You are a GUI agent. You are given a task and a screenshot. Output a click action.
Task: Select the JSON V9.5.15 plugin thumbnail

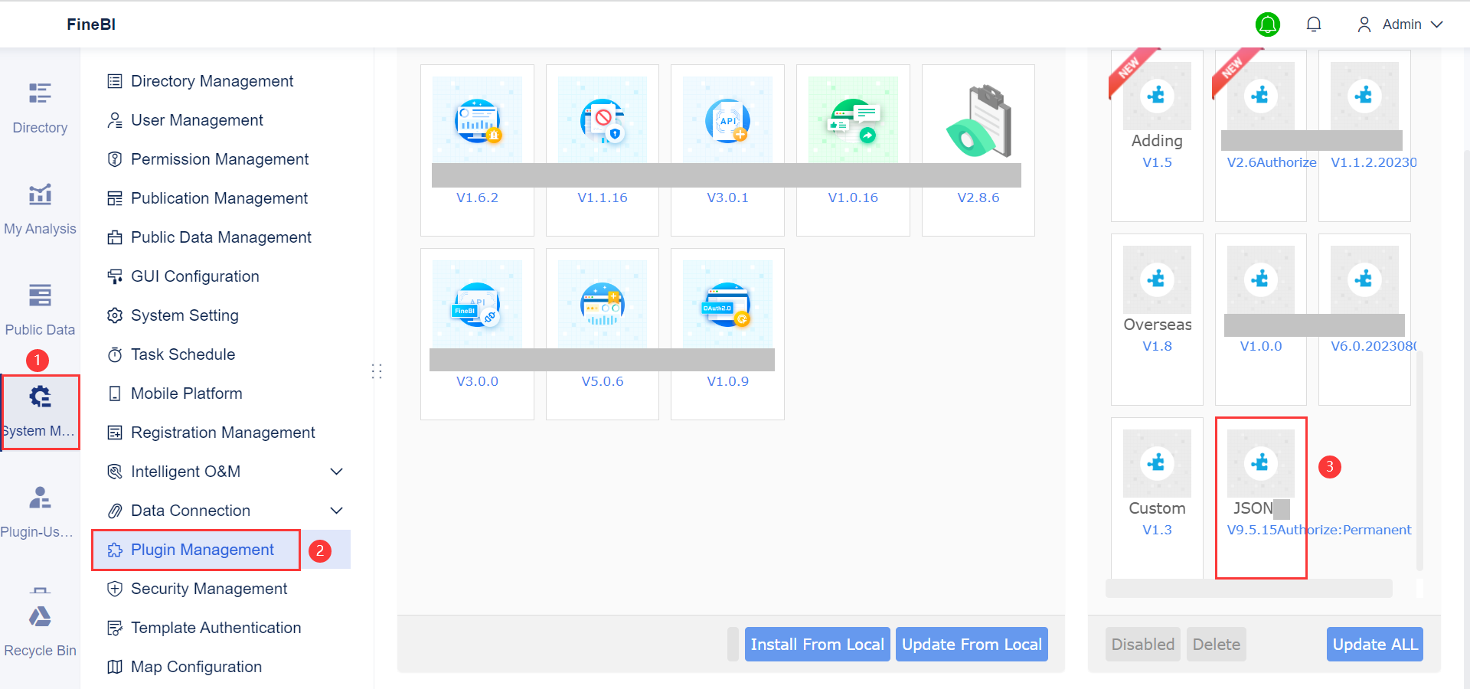[1260, 463]
